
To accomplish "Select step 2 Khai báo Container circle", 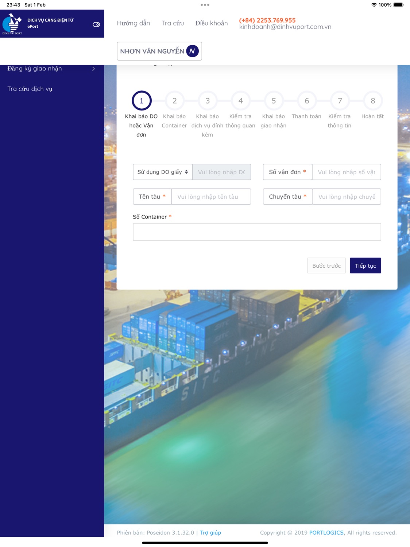I will [174, 101].
